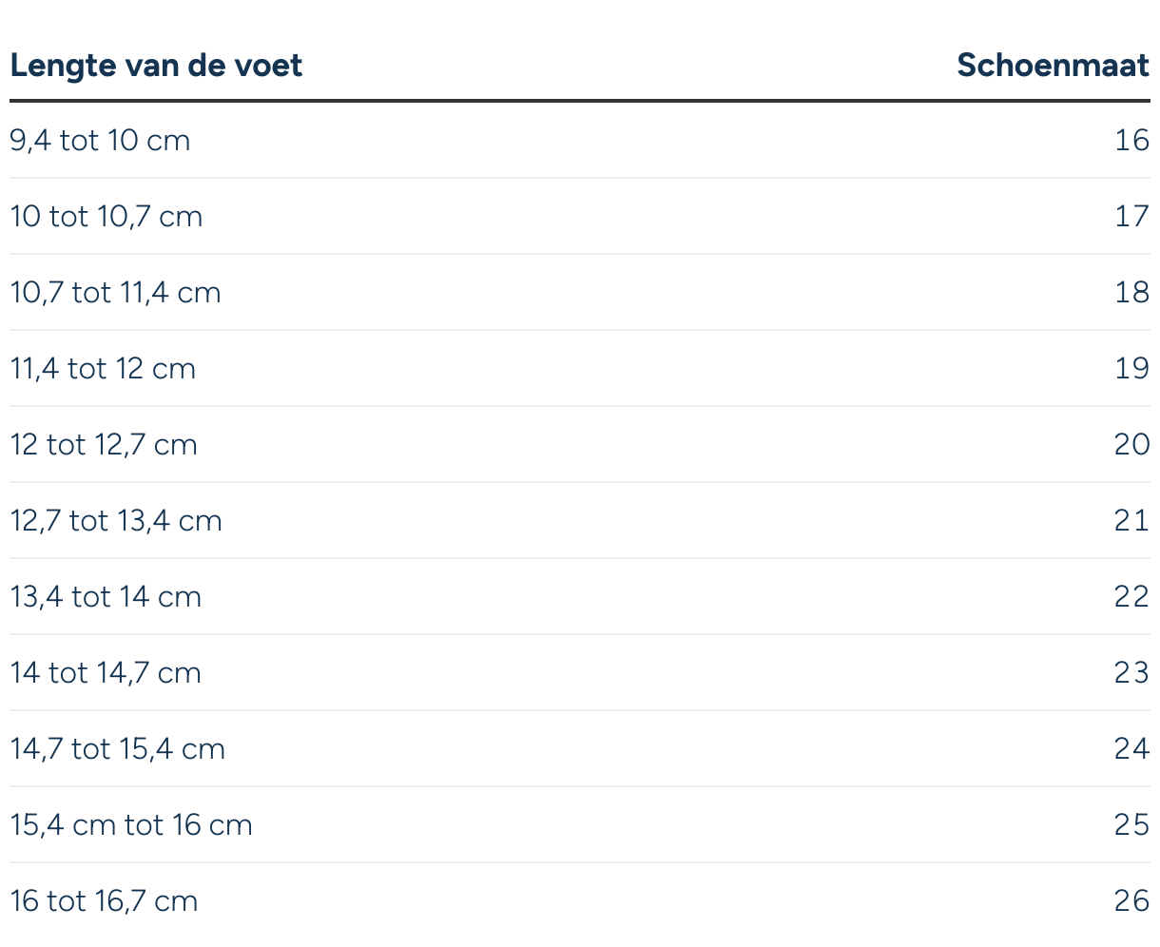The image size is (1160, 947).
Task: Click the 'Schoenmaat' column header
Action: click(1053, 66)
